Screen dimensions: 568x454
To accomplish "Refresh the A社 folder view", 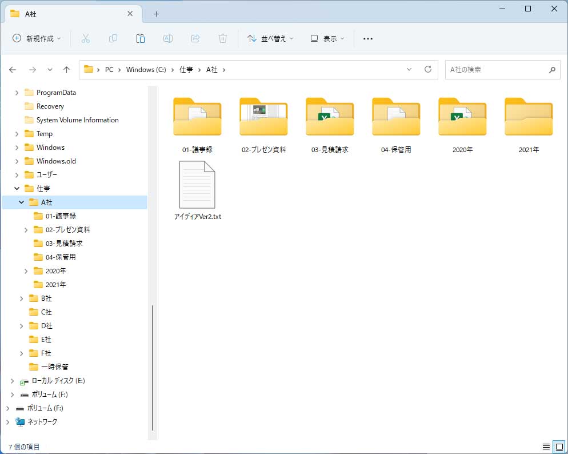I will 428,69.
